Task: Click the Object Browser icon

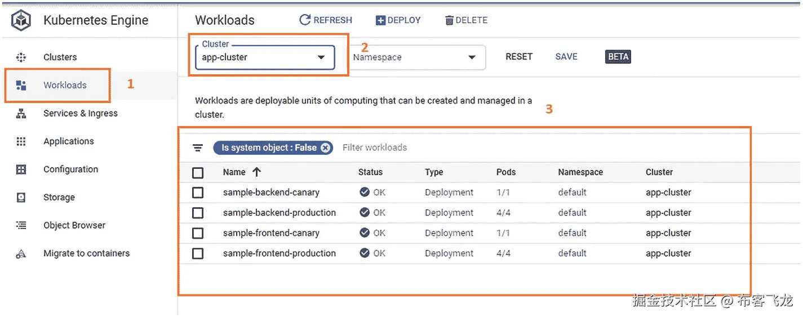Action: click(x=21, y=225)
